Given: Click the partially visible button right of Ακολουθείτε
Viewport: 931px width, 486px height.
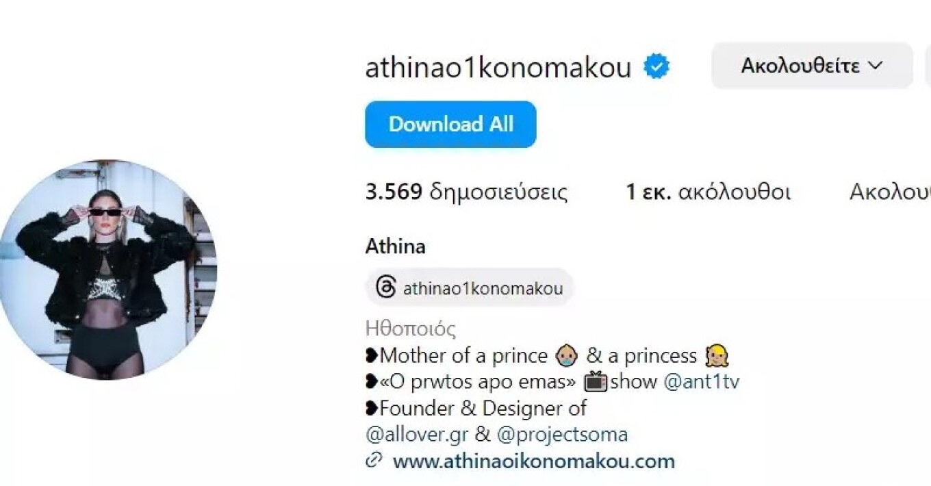Looking at the screenshot, I should pos(928,66).
